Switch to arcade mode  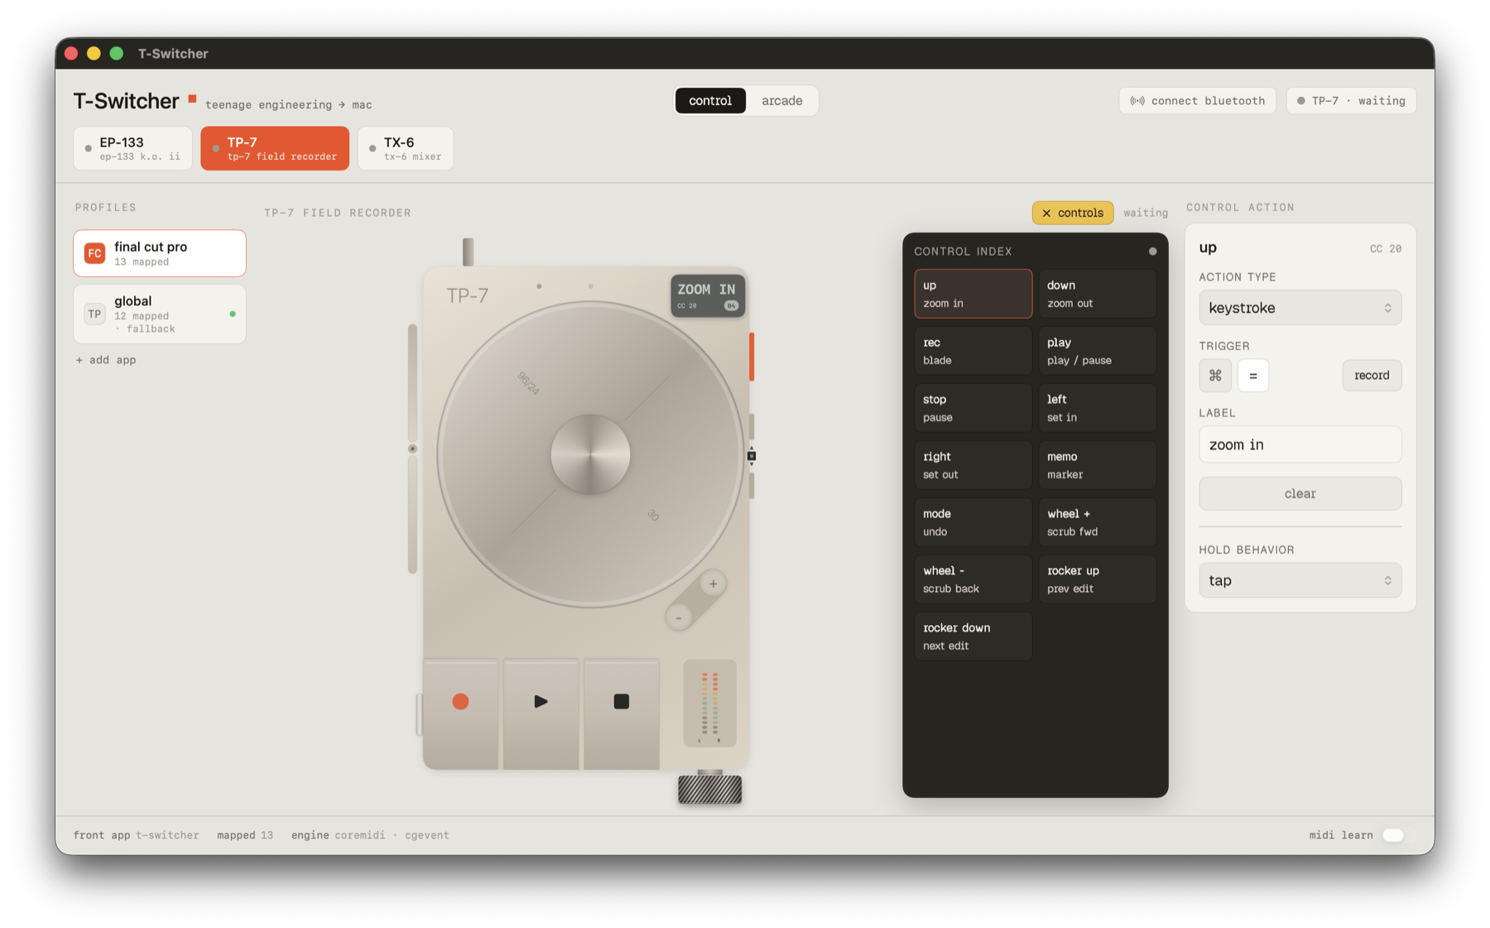pos(781,100)
